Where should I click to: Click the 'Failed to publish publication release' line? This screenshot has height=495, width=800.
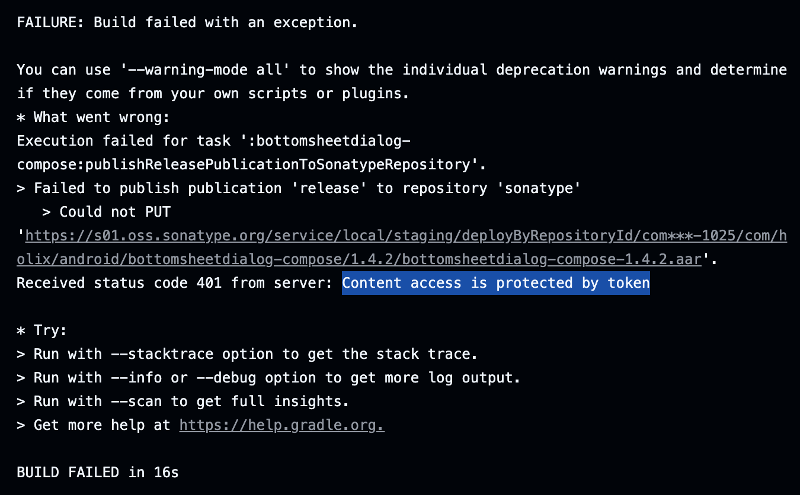(x=299, y=188)
